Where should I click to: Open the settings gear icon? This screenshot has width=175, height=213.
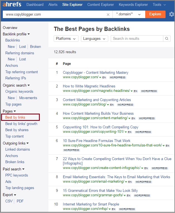tap(171, 14)
